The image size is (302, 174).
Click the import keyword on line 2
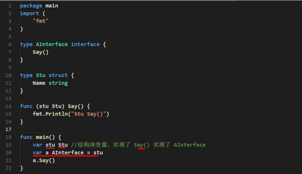29,13
